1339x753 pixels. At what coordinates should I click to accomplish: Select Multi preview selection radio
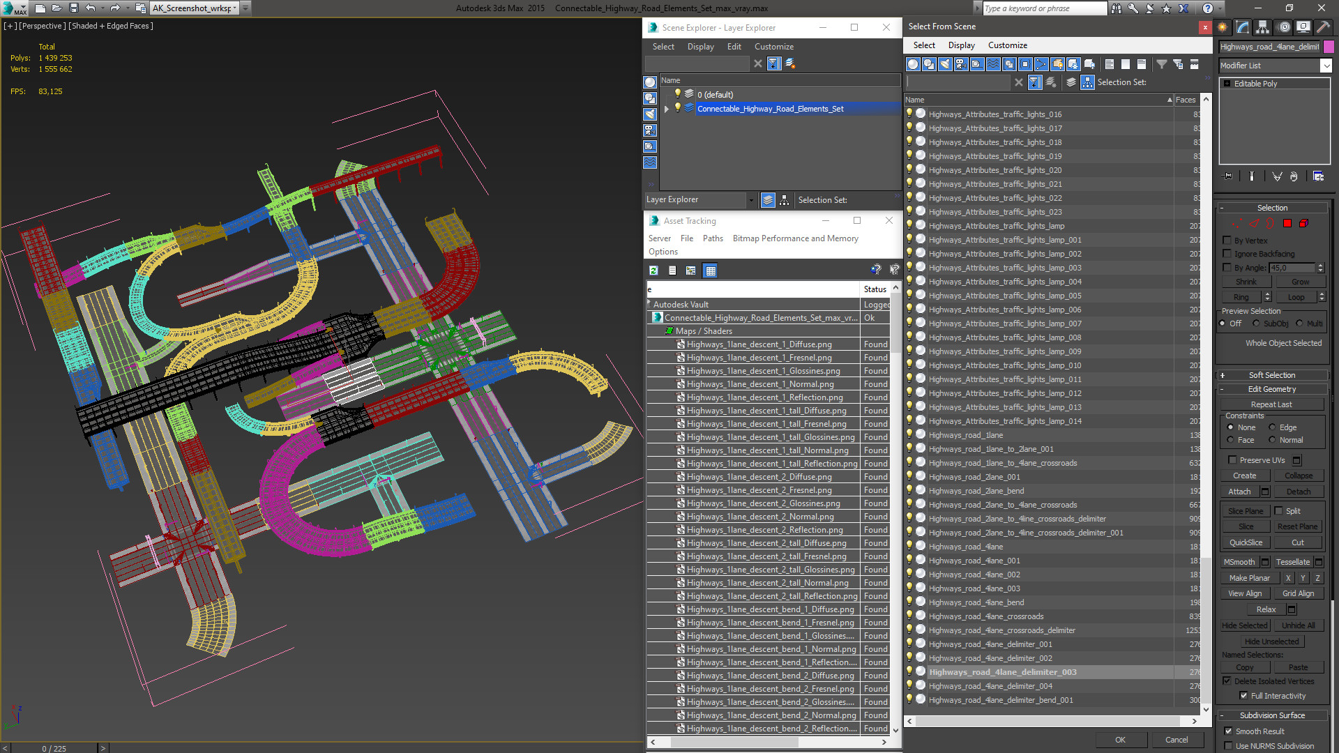pos(1299,324)
